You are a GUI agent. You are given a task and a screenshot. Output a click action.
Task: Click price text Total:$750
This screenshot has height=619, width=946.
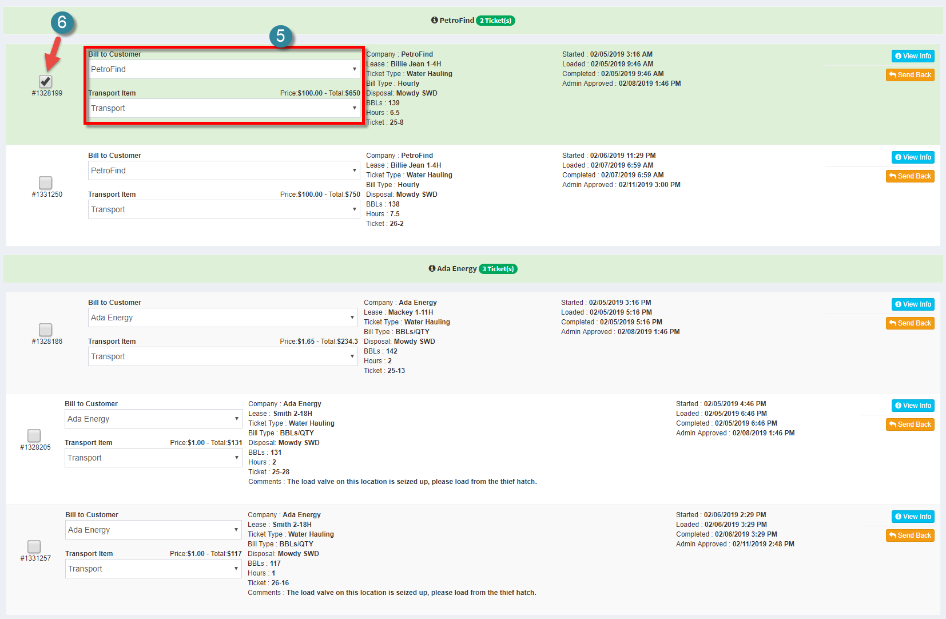click(x=344, y=195)
